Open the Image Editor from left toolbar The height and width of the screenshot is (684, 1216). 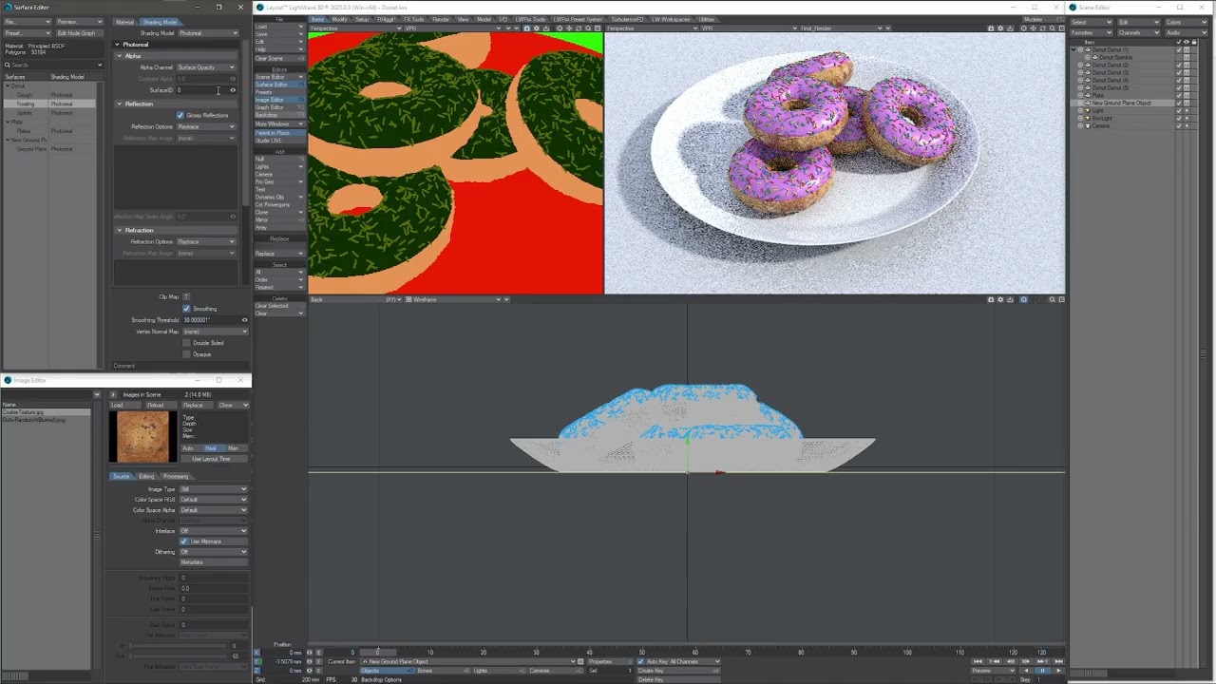point(279,100)
